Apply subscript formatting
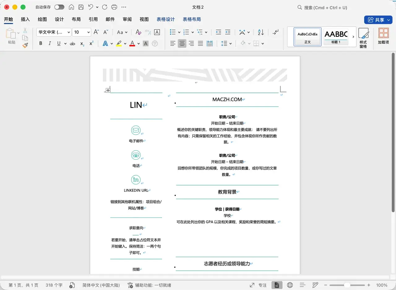 pos(82,43)
